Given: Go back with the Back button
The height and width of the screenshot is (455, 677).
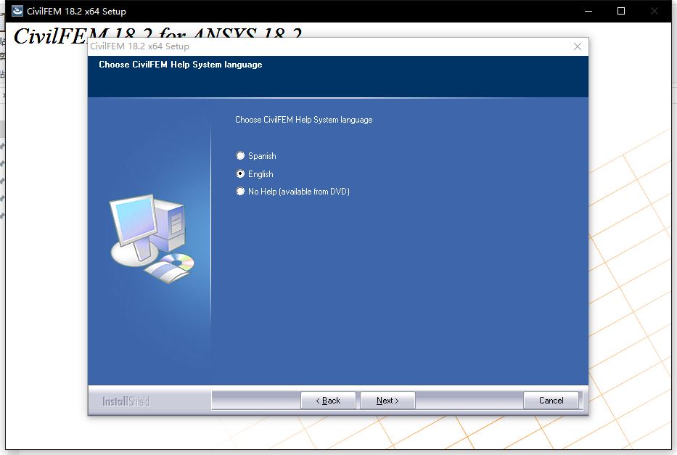Looking at the screenshot, I should click(328, 401).
